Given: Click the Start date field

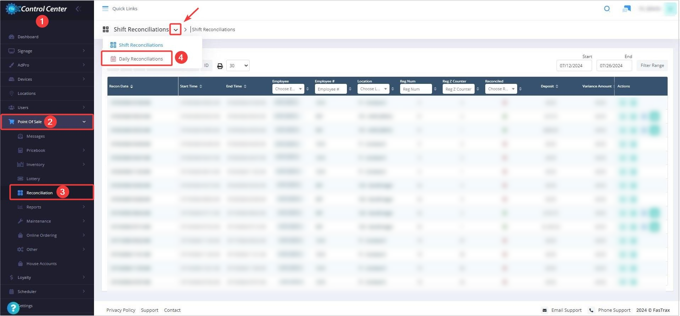Looking at the screenshot, I should [x=574, y=65].
